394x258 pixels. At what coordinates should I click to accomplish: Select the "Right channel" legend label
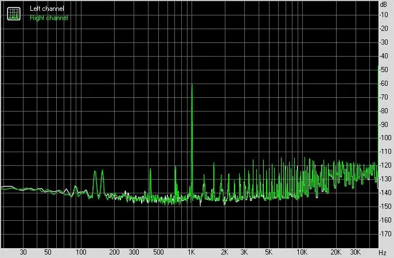point(49,18)
